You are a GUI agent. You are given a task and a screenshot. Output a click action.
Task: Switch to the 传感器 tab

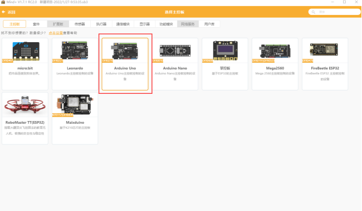[80, 24]
